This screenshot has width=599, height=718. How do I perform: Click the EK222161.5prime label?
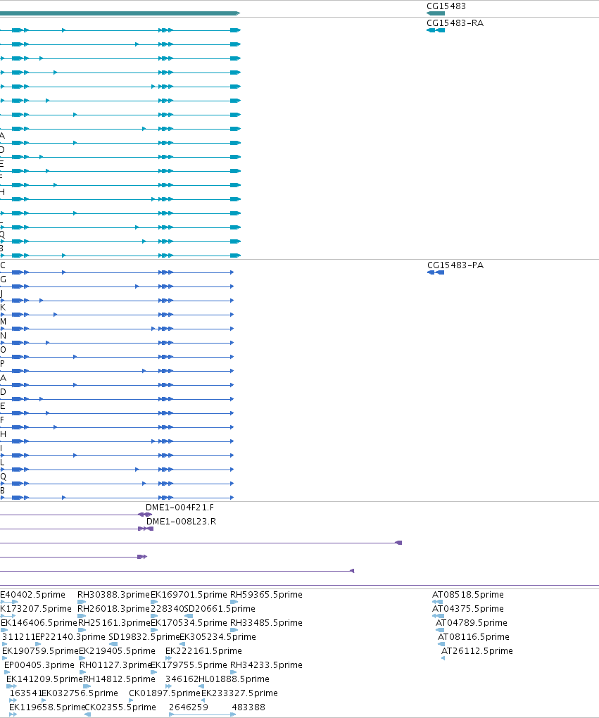click(203, 650)
